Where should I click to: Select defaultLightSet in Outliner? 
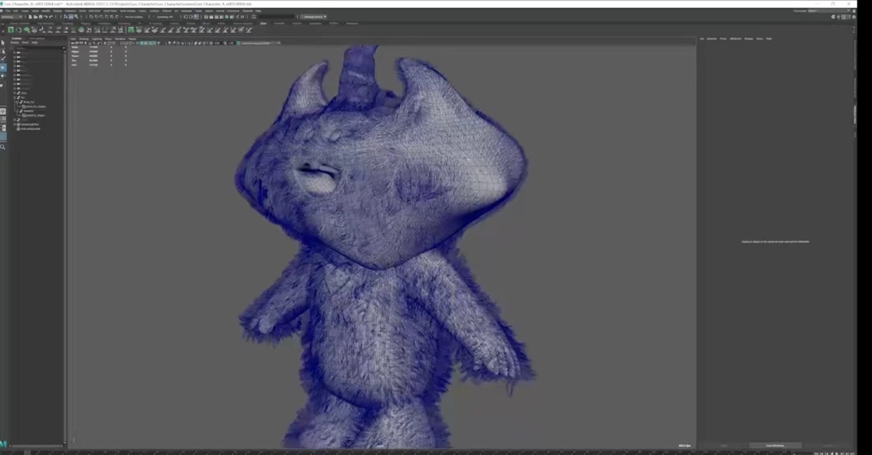(x=30, y=124)
